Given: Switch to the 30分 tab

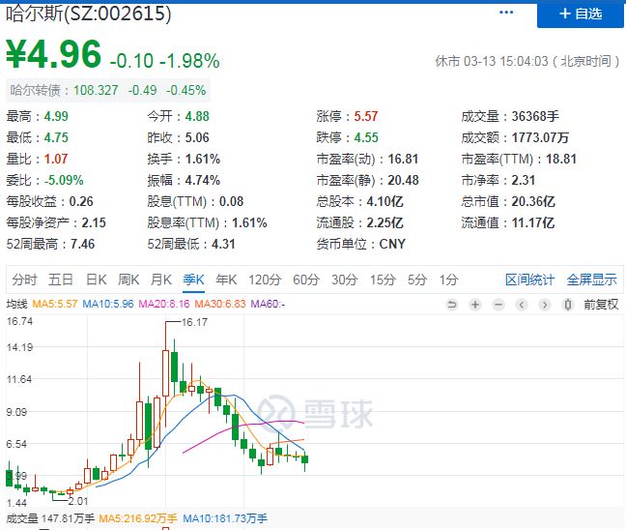Looking at the screenshot, I should [x=344, y=280].
